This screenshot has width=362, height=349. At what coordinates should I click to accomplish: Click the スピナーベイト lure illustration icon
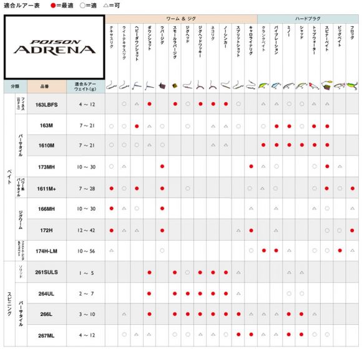click(327, 85)
